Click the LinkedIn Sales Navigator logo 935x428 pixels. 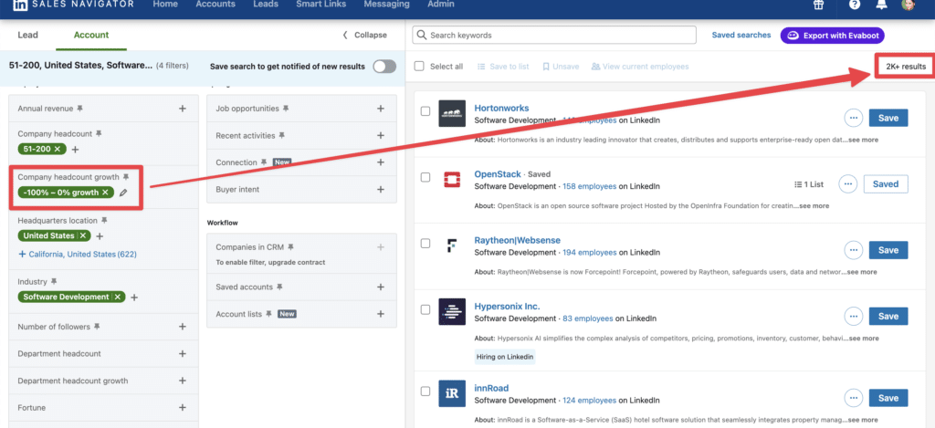click(x=73, y=5)
